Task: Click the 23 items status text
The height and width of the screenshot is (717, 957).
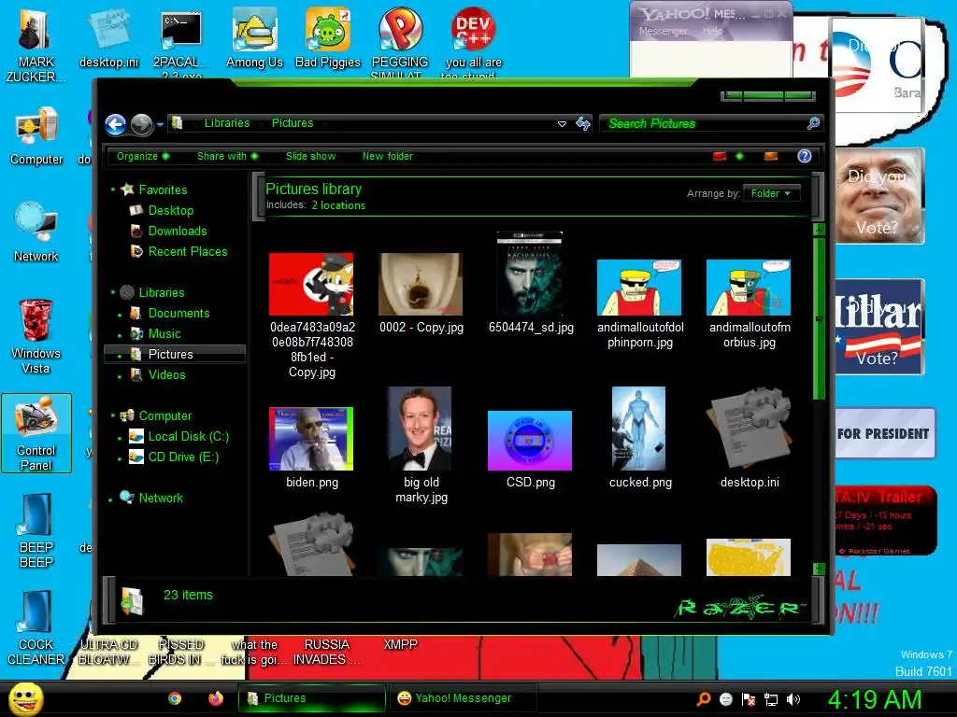Action: [188, 595]
